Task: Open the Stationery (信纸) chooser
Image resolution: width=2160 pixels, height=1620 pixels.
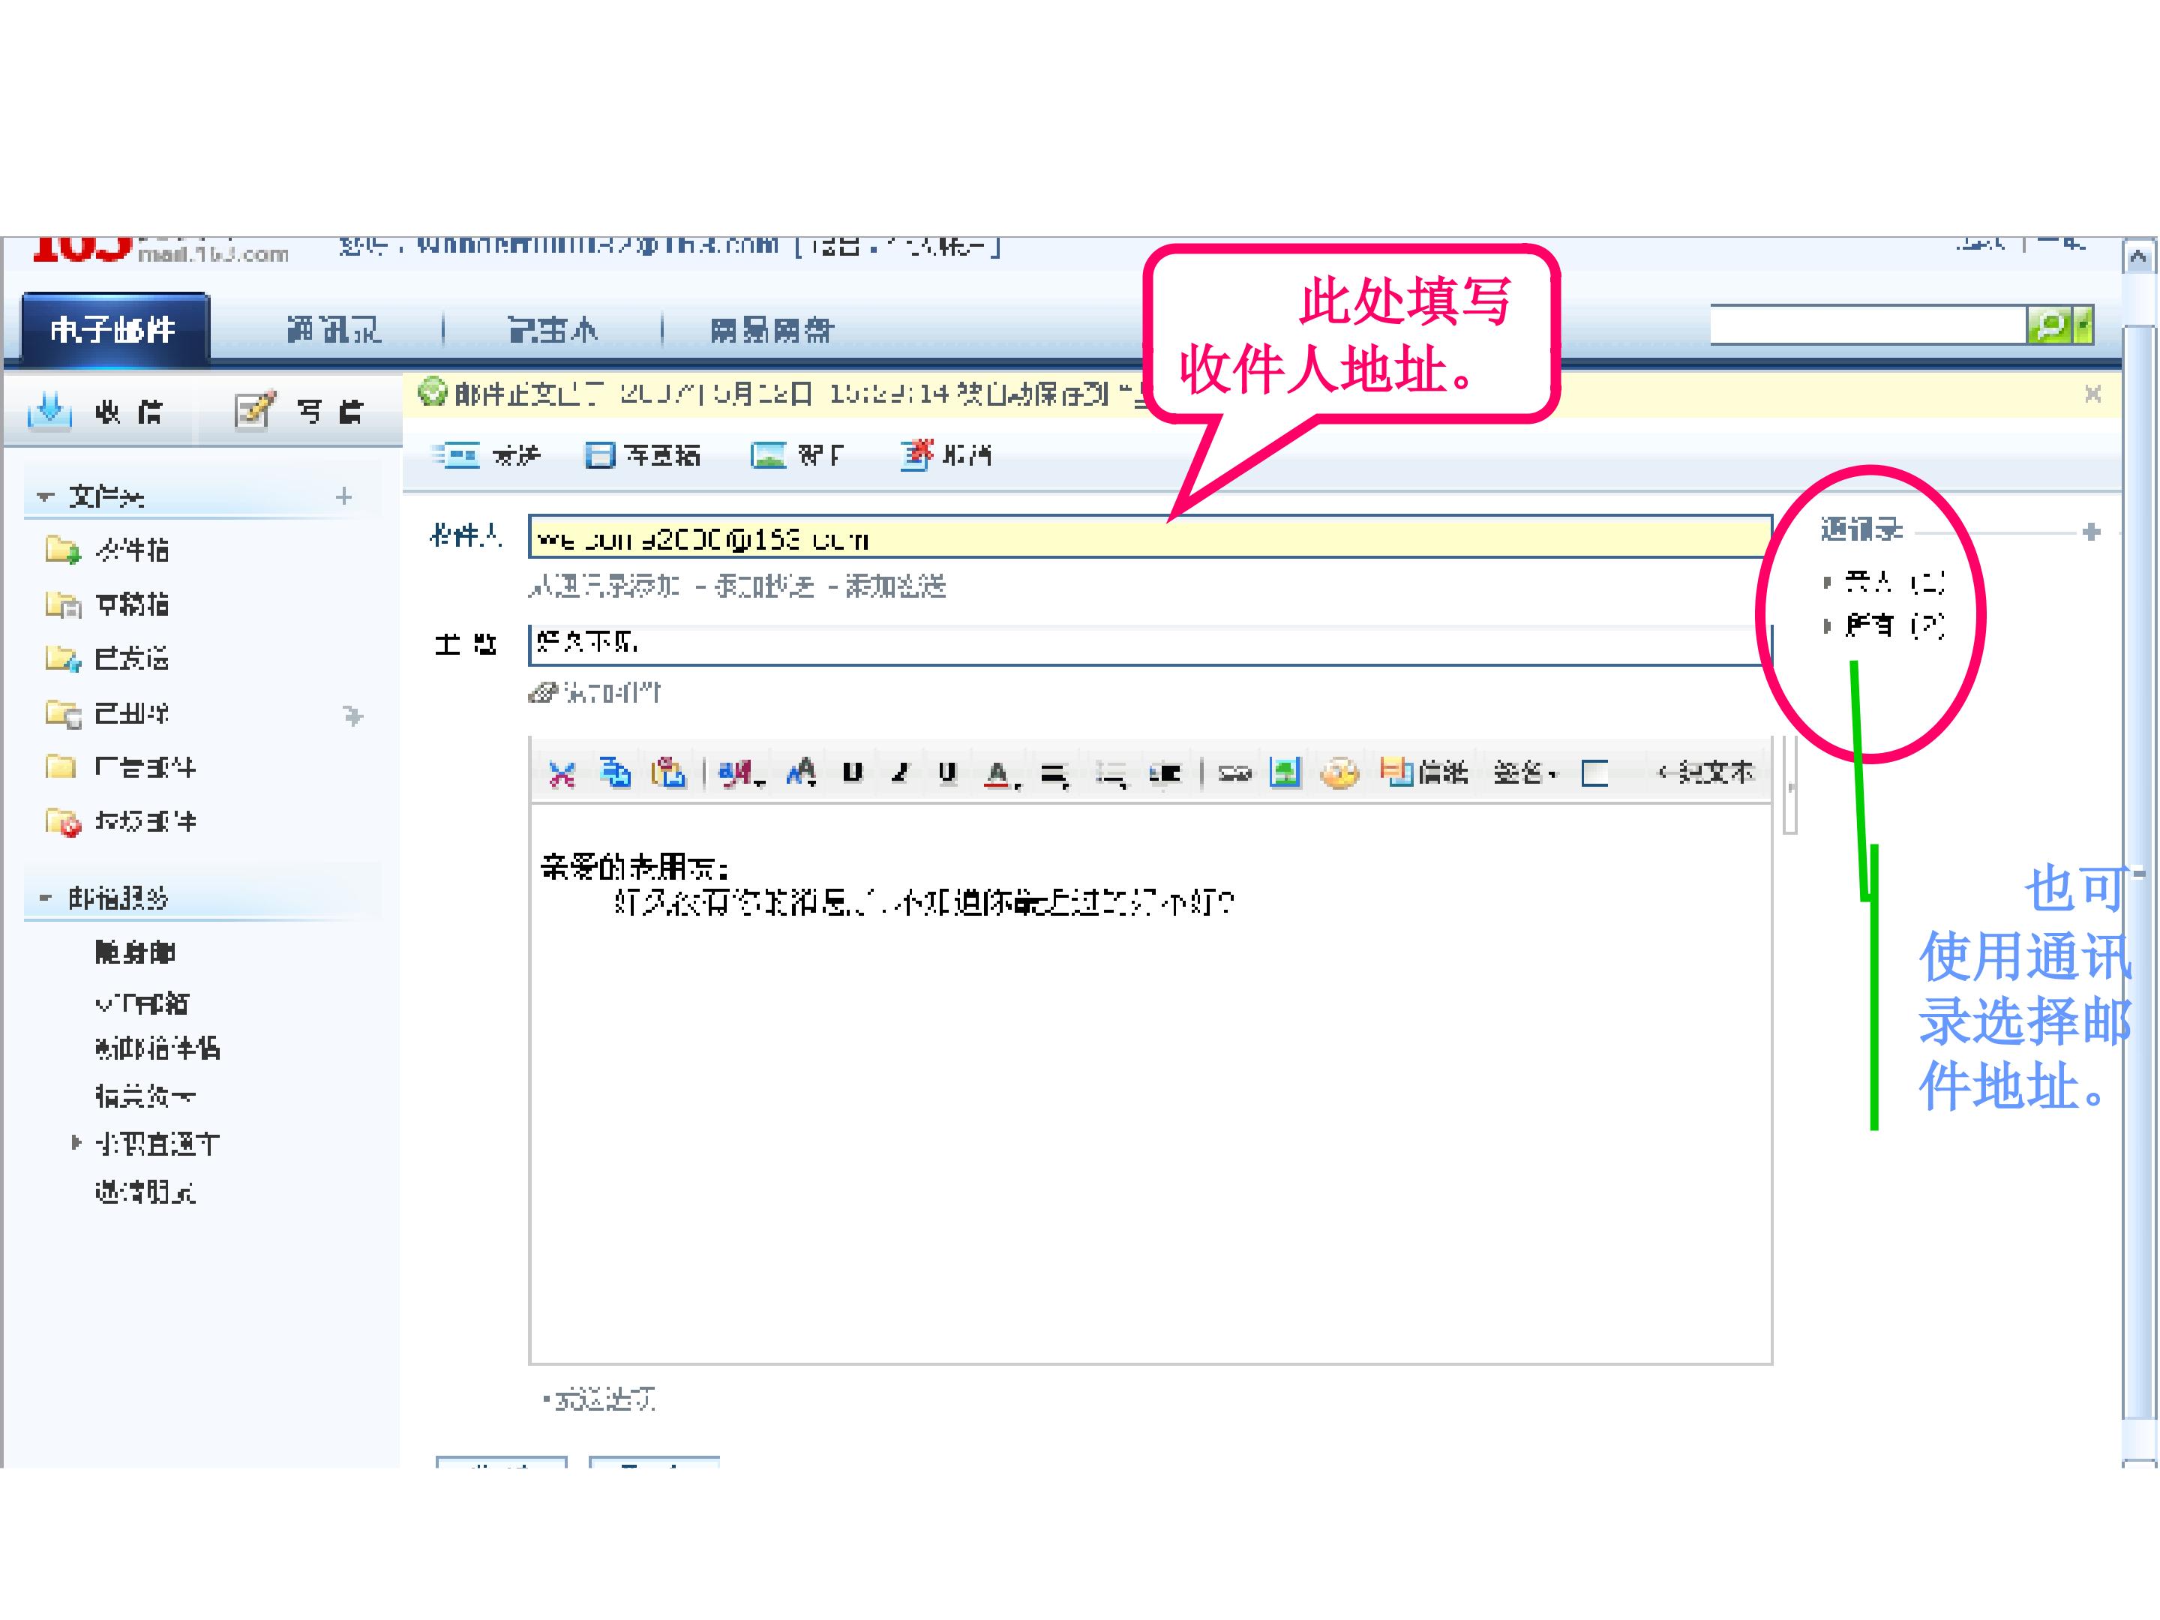Action: (1423, 773)
